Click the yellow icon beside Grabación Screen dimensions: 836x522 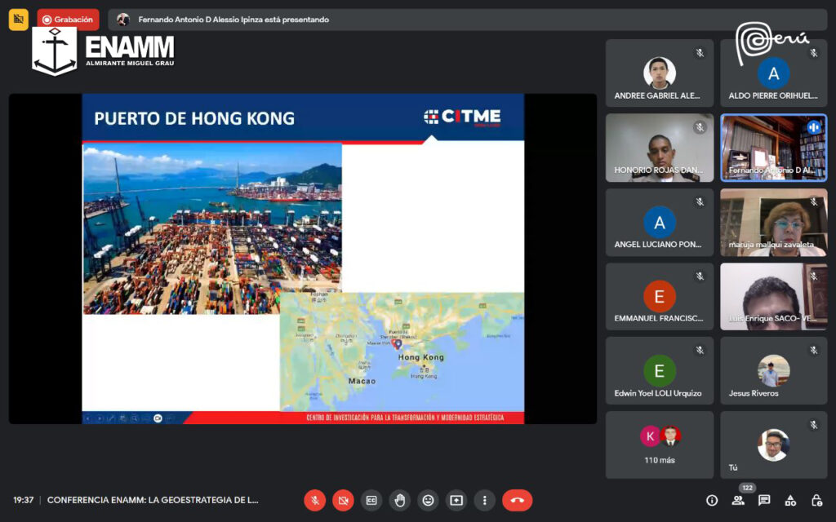coord(19,20)
